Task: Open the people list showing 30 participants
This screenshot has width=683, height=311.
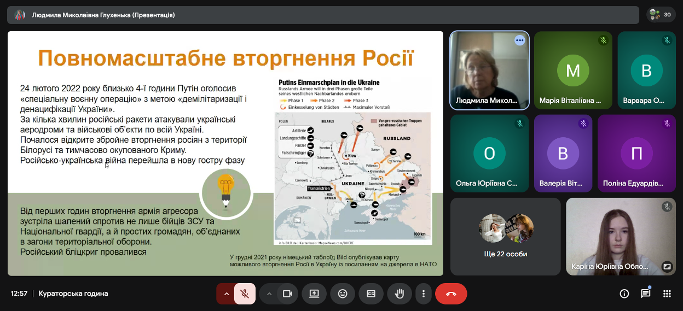Action: click(x=661, y=15)
